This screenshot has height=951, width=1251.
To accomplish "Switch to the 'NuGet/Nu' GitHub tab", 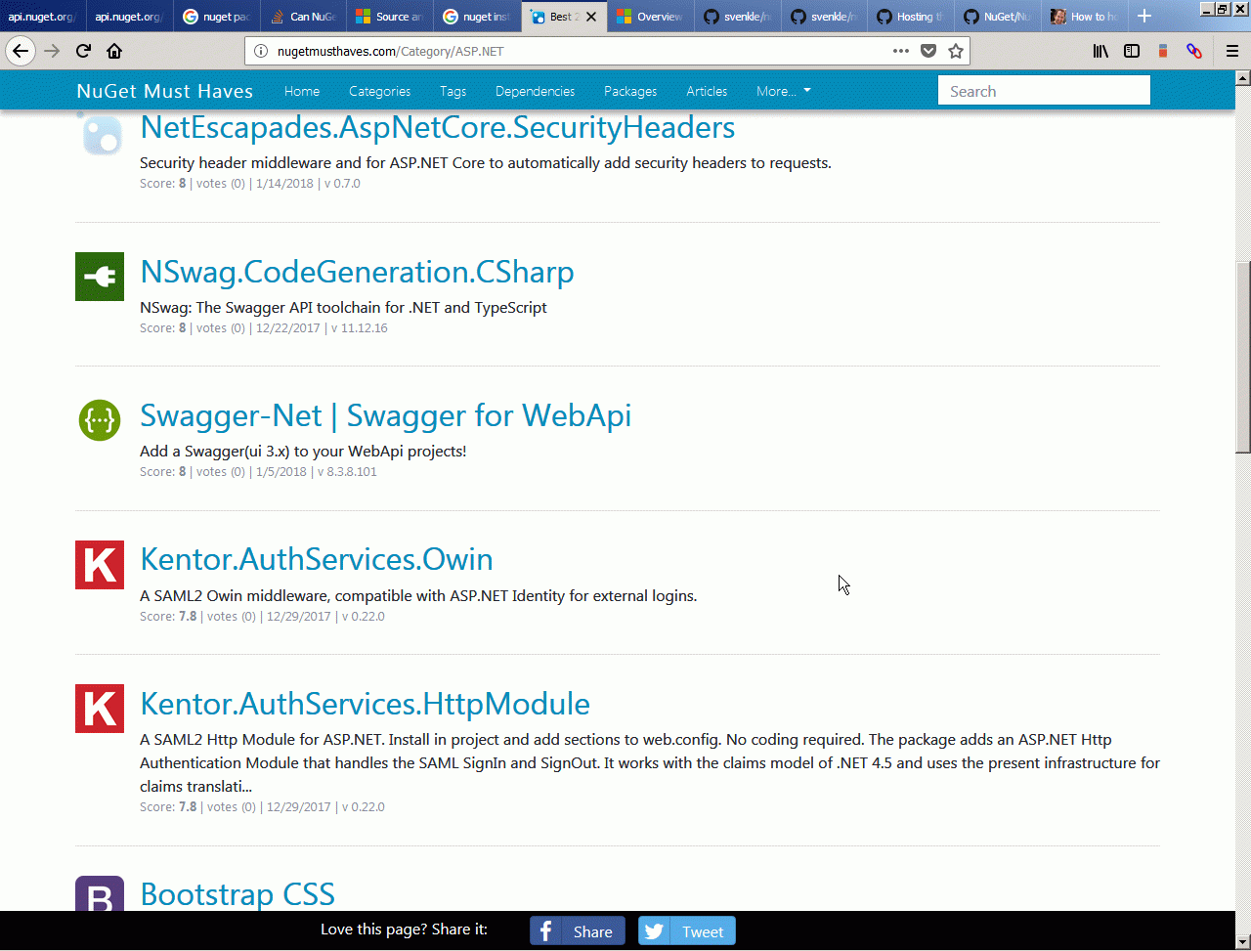I will [x=996, y=17].
